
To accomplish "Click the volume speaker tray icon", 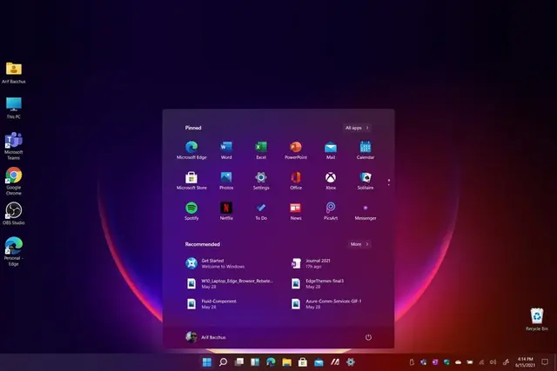I will pyautogui.click(x=493, y=362).
